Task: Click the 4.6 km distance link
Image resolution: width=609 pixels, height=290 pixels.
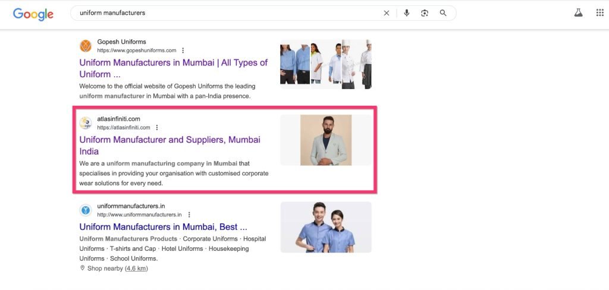Action: click(136, 269)
